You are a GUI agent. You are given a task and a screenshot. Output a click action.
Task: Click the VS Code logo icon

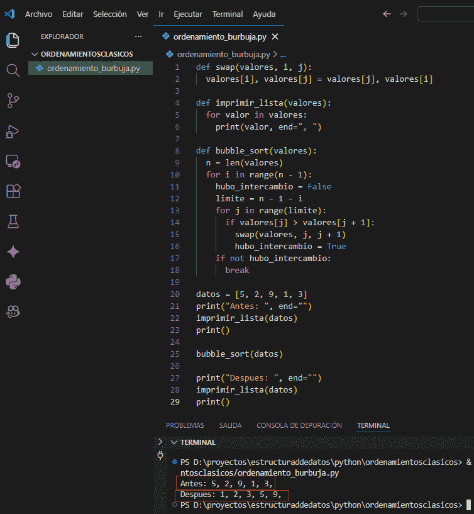10,14
